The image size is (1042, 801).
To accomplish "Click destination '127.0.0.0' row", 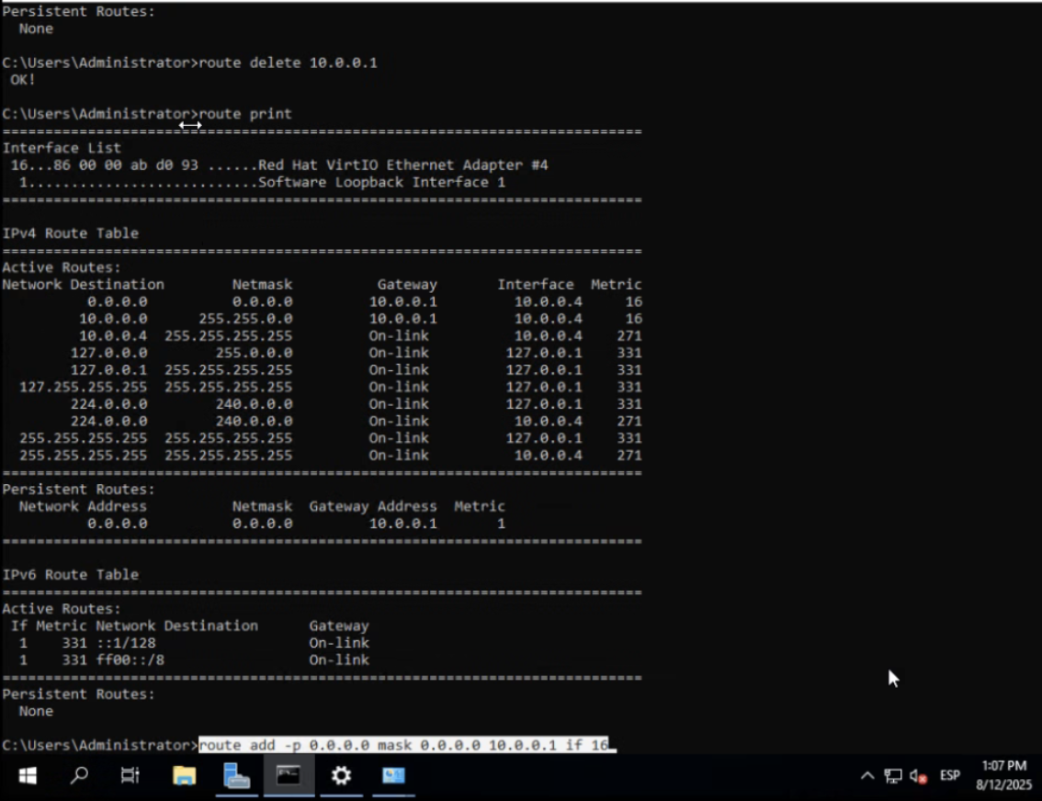I will click(109, 353).
